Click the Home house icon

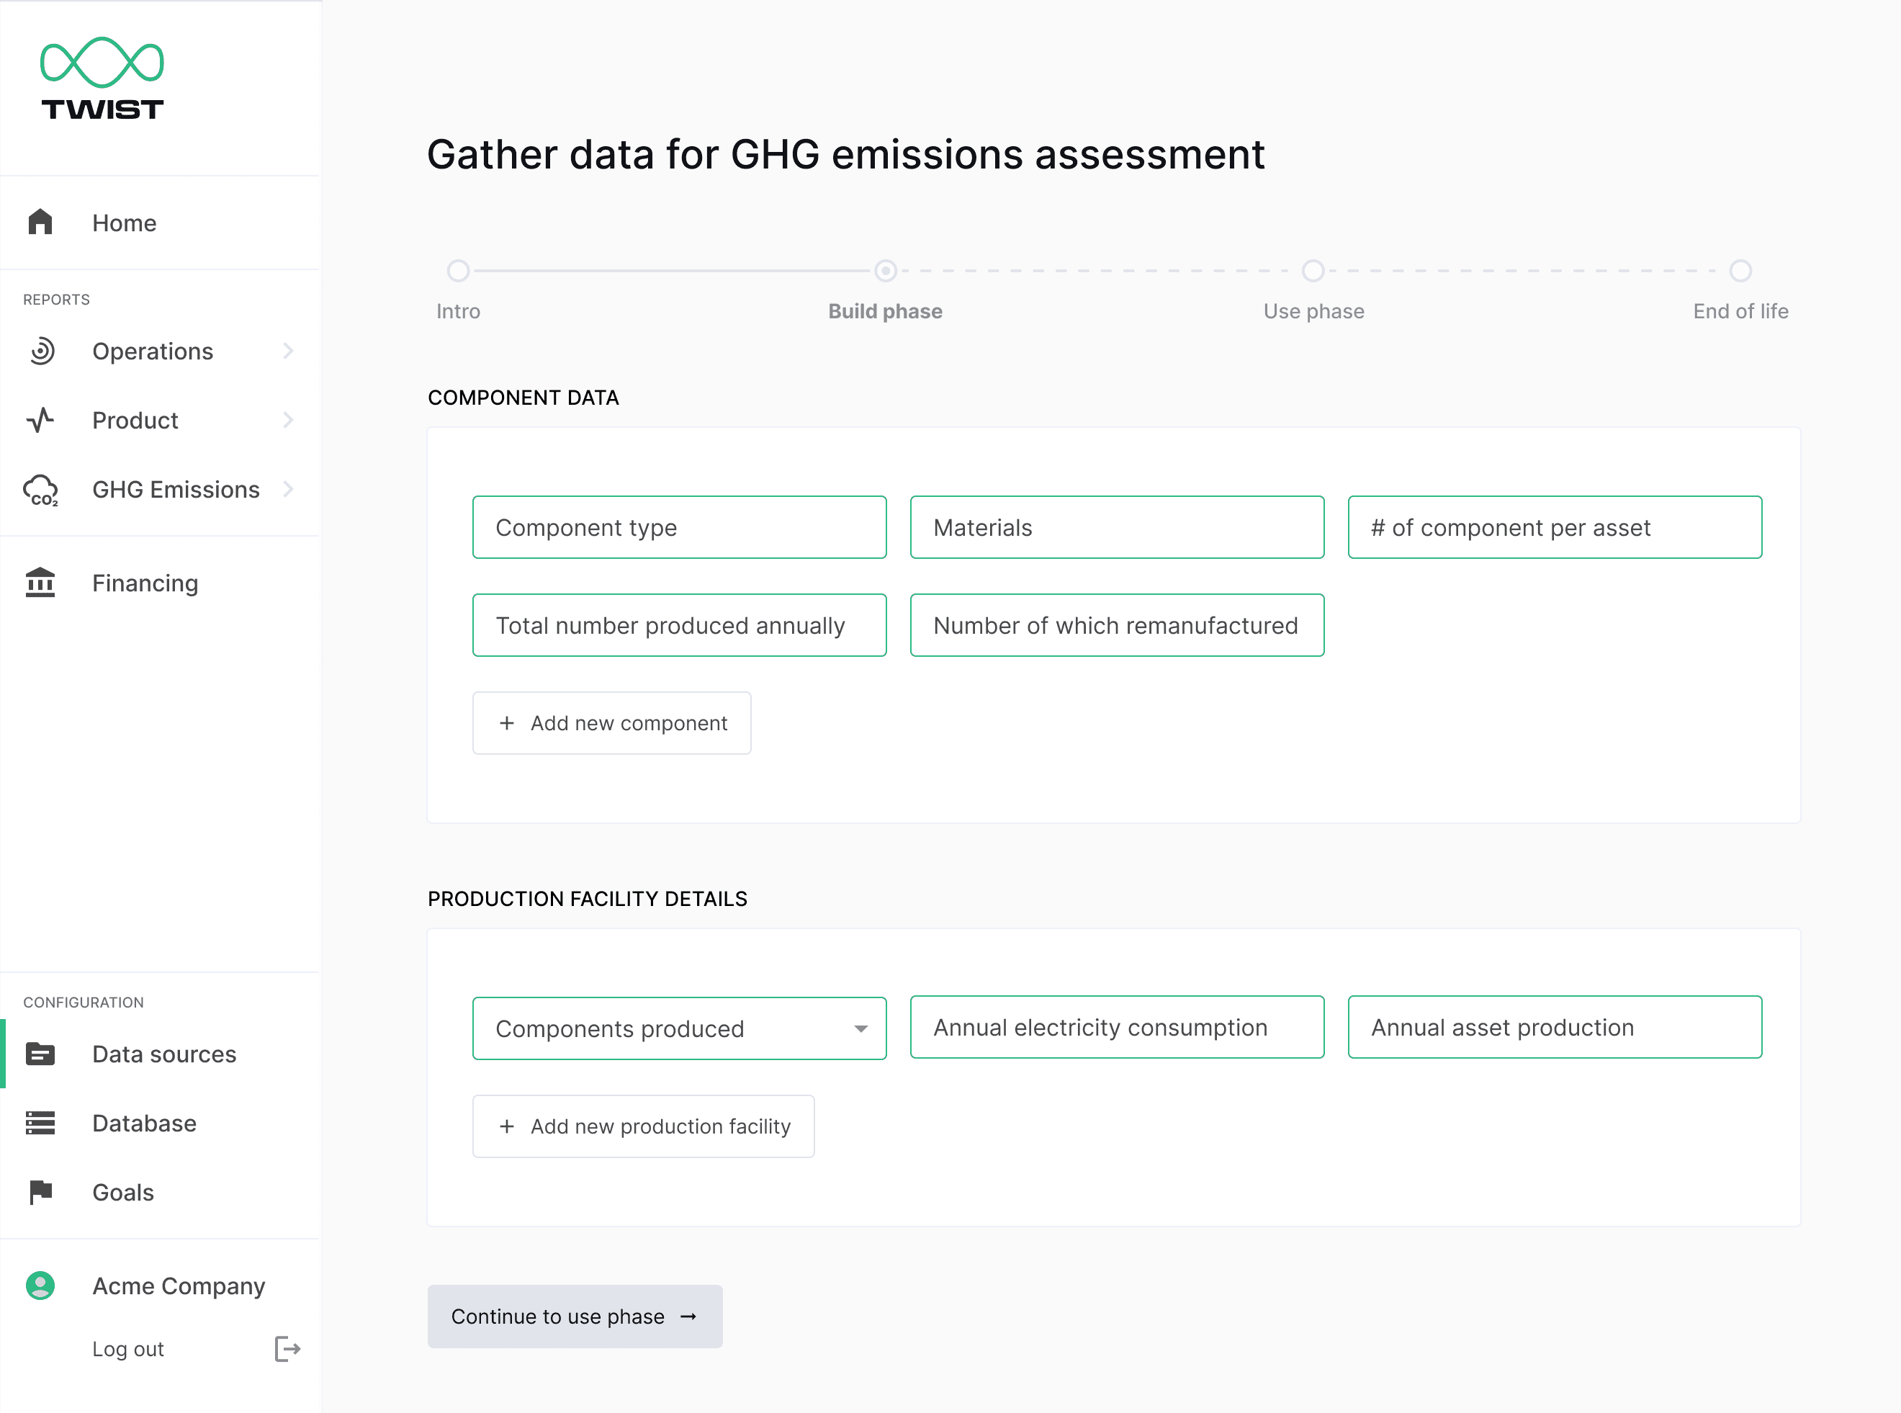(x=40, y=223)
